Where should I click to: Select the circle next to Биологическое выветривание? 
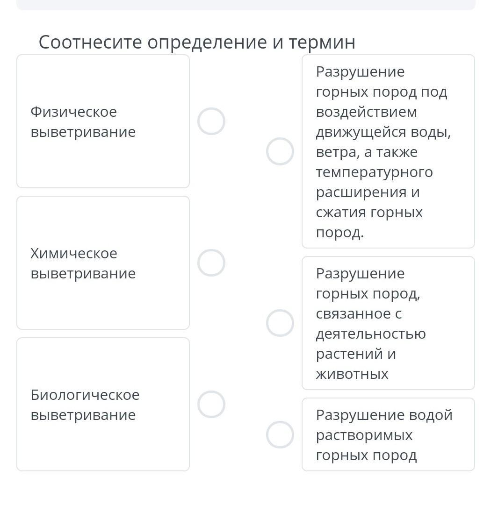(211, 405)
